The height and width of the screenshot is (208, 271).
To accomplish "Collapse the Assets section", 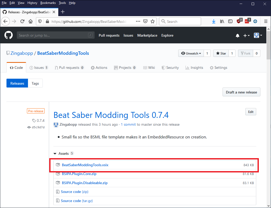I will coord(63,153).
